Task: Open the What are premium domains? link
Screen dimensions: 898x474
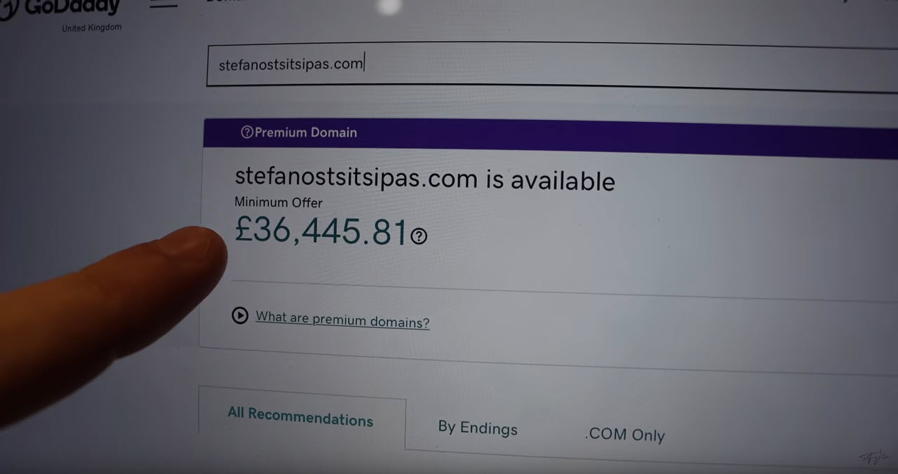Action: (x=342, y=320)
